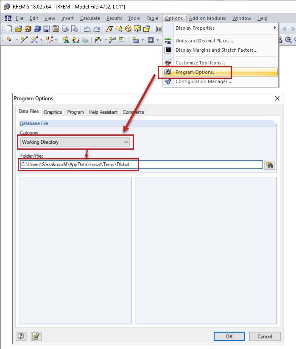296x349 pixels.
Task: Expand the New Node dropdown arrow
Action: coord(17,40)
